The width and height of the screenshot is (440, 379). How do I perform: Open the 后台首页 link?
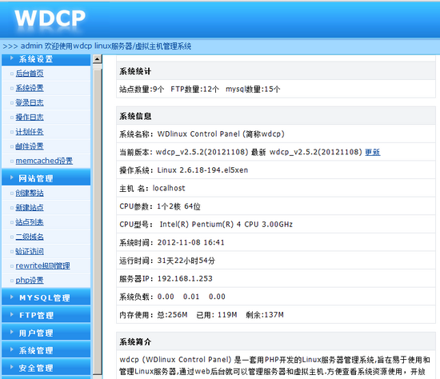point(30,74)
